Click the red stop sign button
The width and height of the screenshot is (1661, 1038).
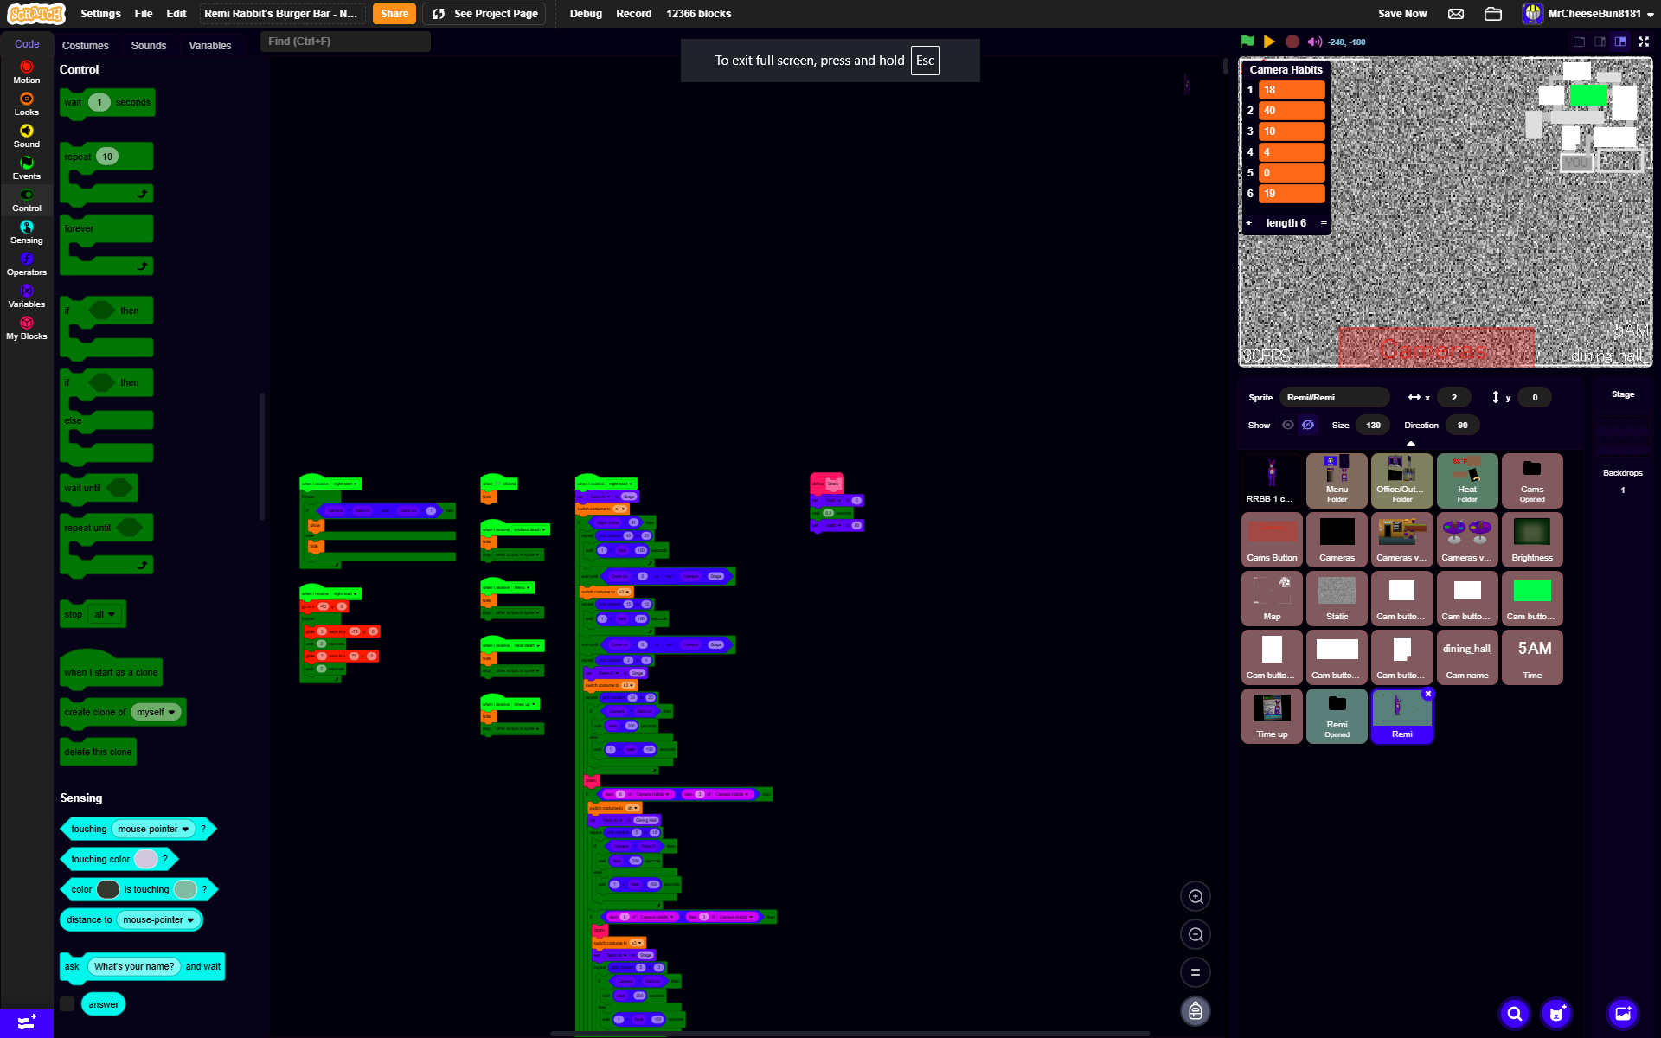[1292, 41]
